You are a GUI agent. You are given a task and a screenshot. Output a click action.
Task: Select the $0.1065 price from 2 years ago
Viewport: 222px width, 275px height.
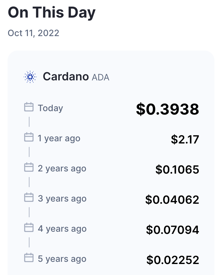(177, 170)
